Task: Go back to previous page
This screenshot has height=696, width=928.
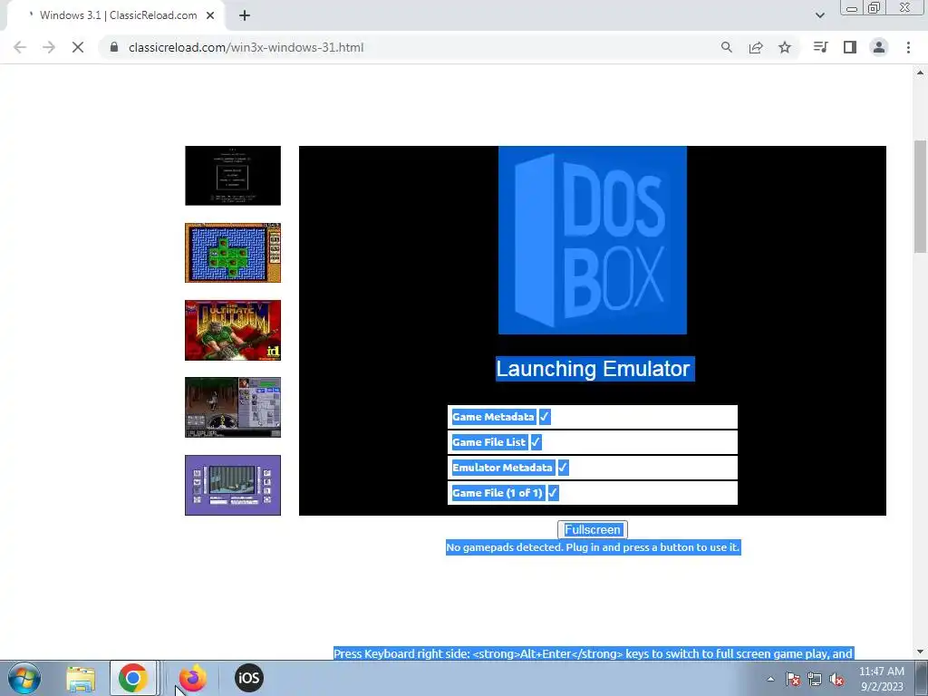Action: coord(20,47)
